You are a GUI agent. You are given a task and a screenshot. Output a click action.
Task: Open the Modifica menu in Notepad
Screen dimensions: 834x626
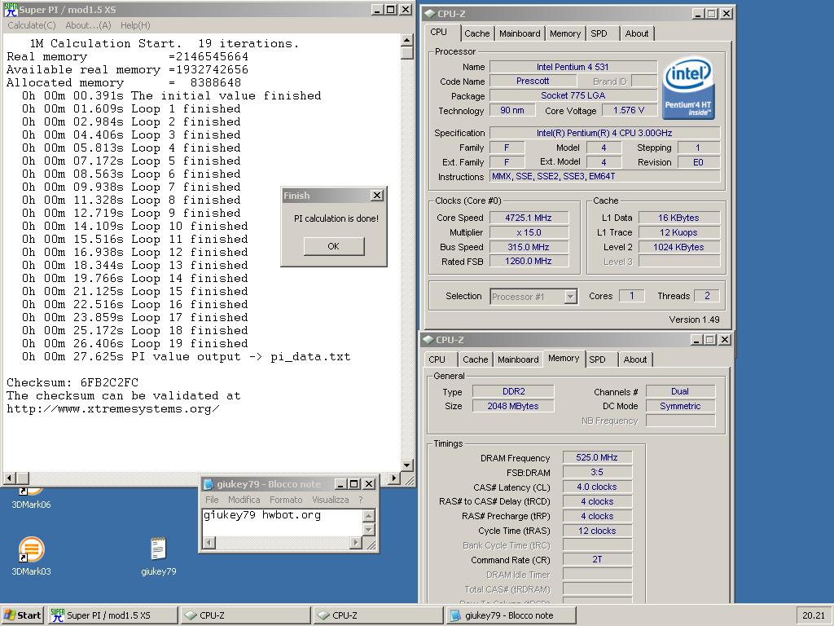click(x=244, y=500)
